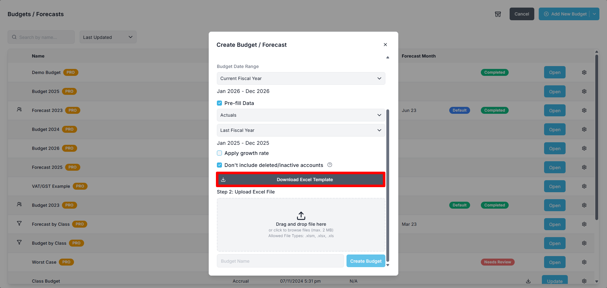Click the archive icon beside Cancel
Image resolution: width=607 pixels, height=288 pixels.
[x=498, y=14]
